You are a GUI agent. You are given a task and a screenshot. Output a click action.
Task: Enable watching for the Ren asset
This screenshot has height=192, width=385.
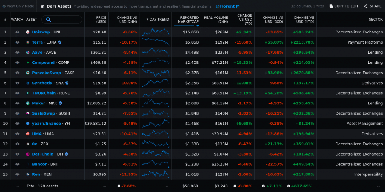[17, 174]
